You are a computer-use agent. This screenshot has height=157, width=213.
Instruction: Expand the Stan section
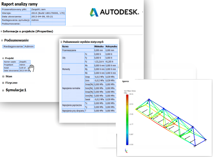3,77
